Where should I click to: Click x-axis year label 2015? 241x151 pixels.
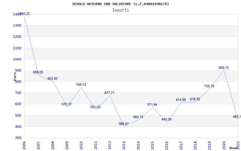click(x=152, y=145)
